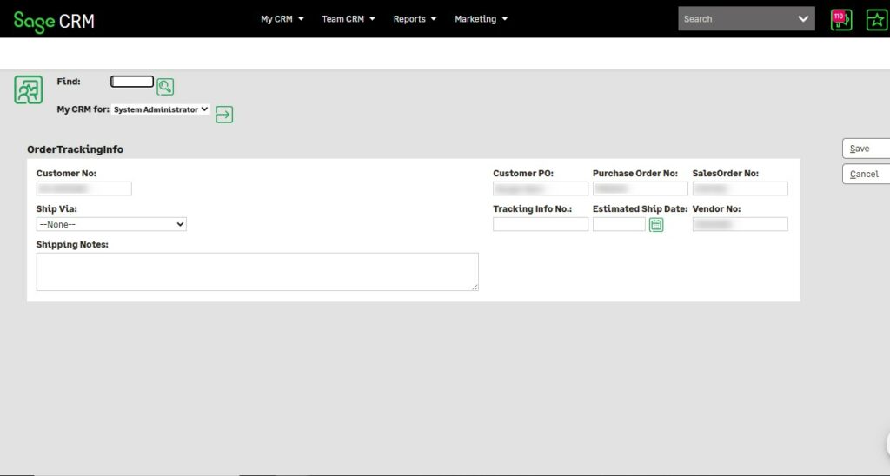The height and width of the screenshot is (476, 890).
Task: Click into the Shipping Notes text area
Action: (x=257, y=272)
